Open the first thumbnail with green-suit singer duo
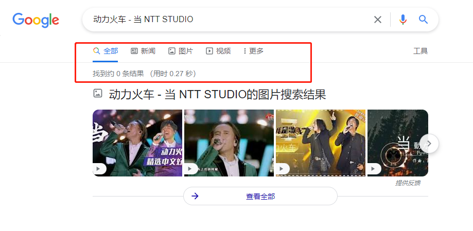 click(137, 143)
